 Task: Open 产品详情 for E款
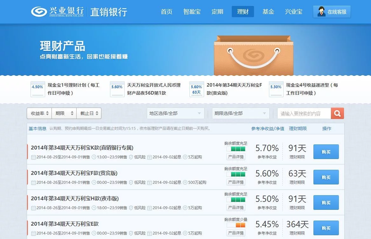coord(236,233)
